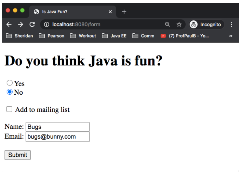Click the 'Name:' label

pyautogui.click(x=14, y=127)
